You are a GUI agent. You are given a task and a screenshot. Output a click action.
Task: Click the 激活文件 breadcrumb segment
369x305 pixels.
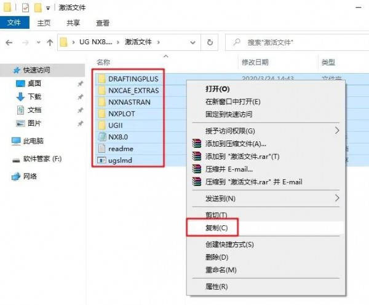tap(138, 42)
